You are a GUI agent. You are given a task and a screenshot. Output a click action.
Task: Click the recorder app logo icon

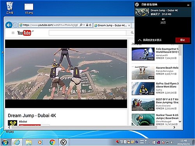click(x=137, y=5)
